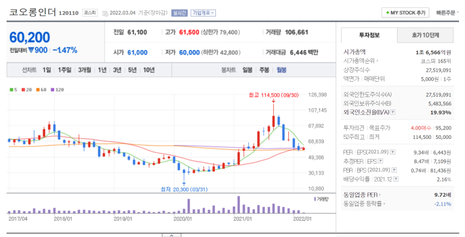
Task: Select the 주봉 candlestick chart
Action: (264, 70)
